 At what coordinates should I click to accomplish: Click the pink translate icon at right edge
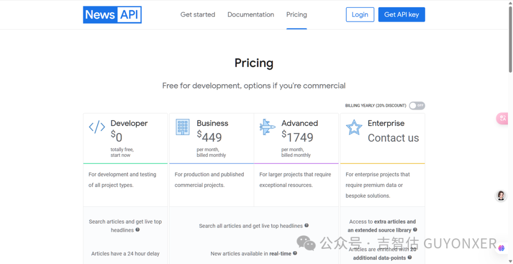(503, 118)
